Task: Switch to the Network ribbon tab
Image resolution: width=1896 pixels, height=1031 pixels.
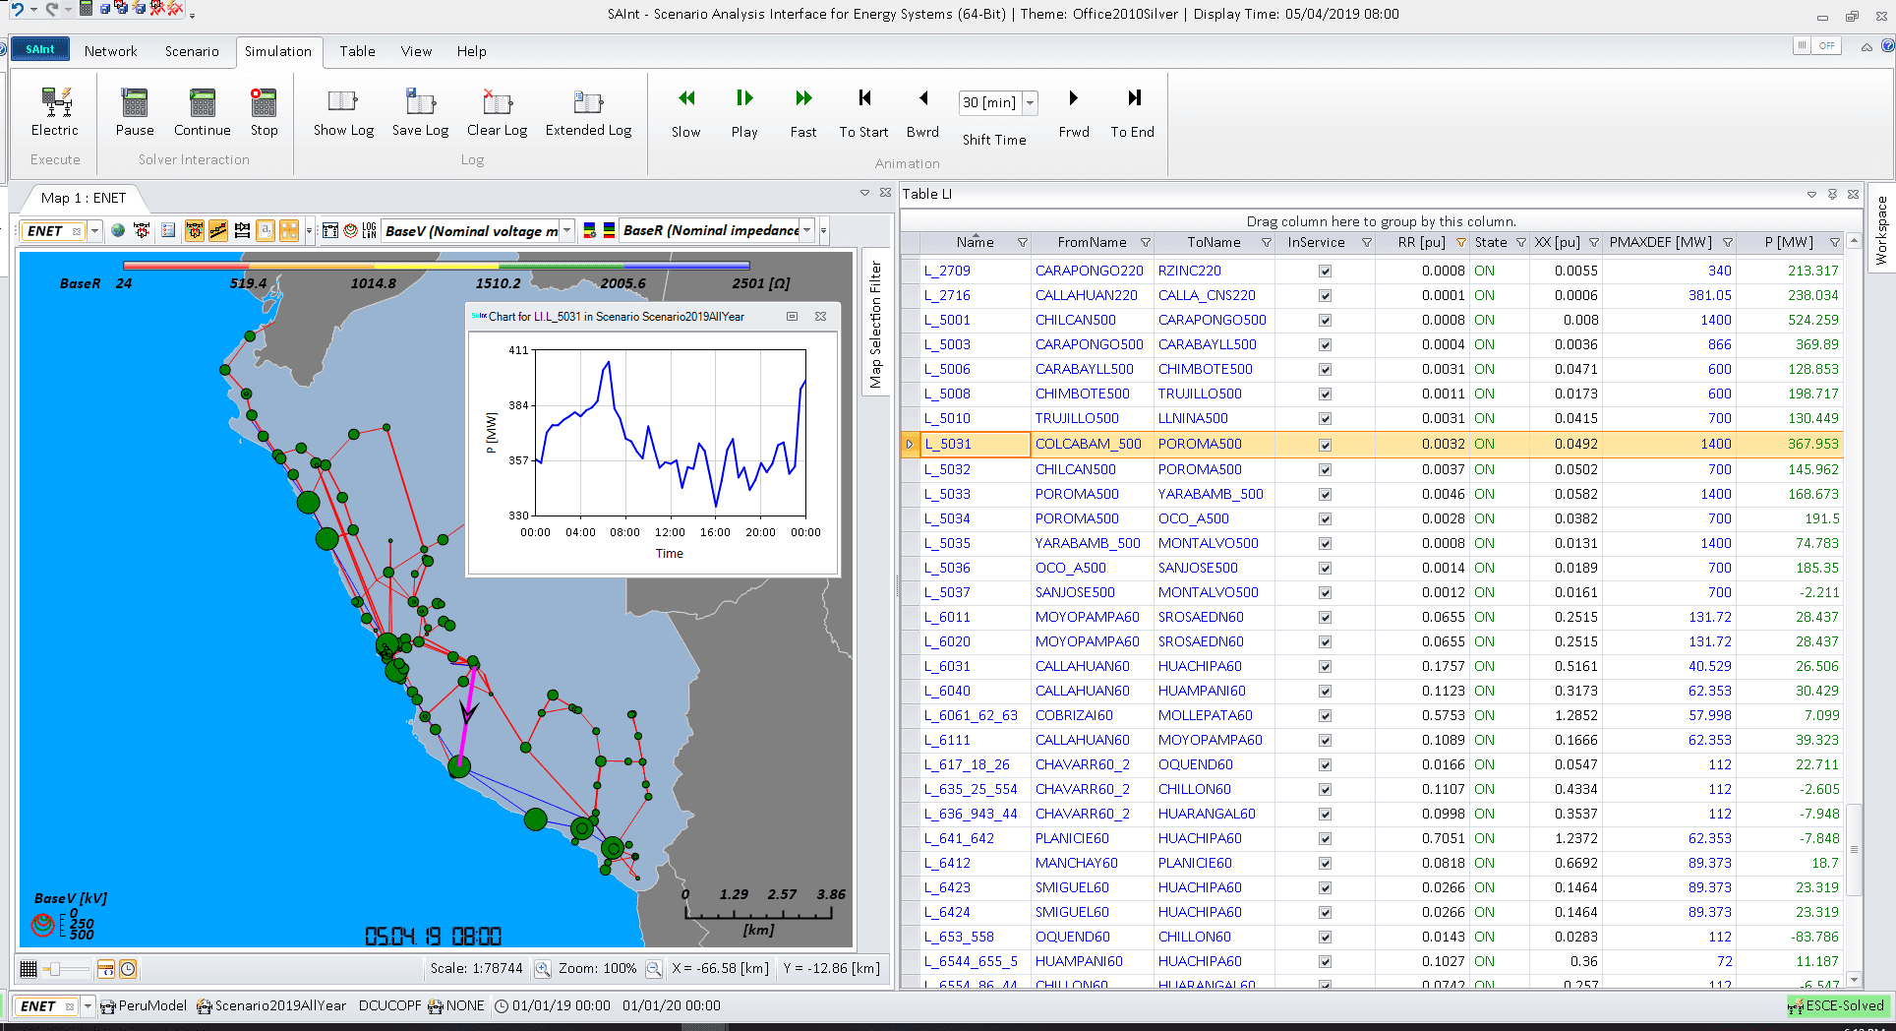Action: click(x=110, y=51)
